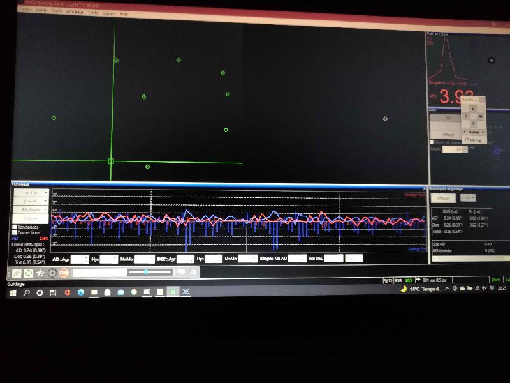Click the taskbar search magnifier icon

point(27,293)
